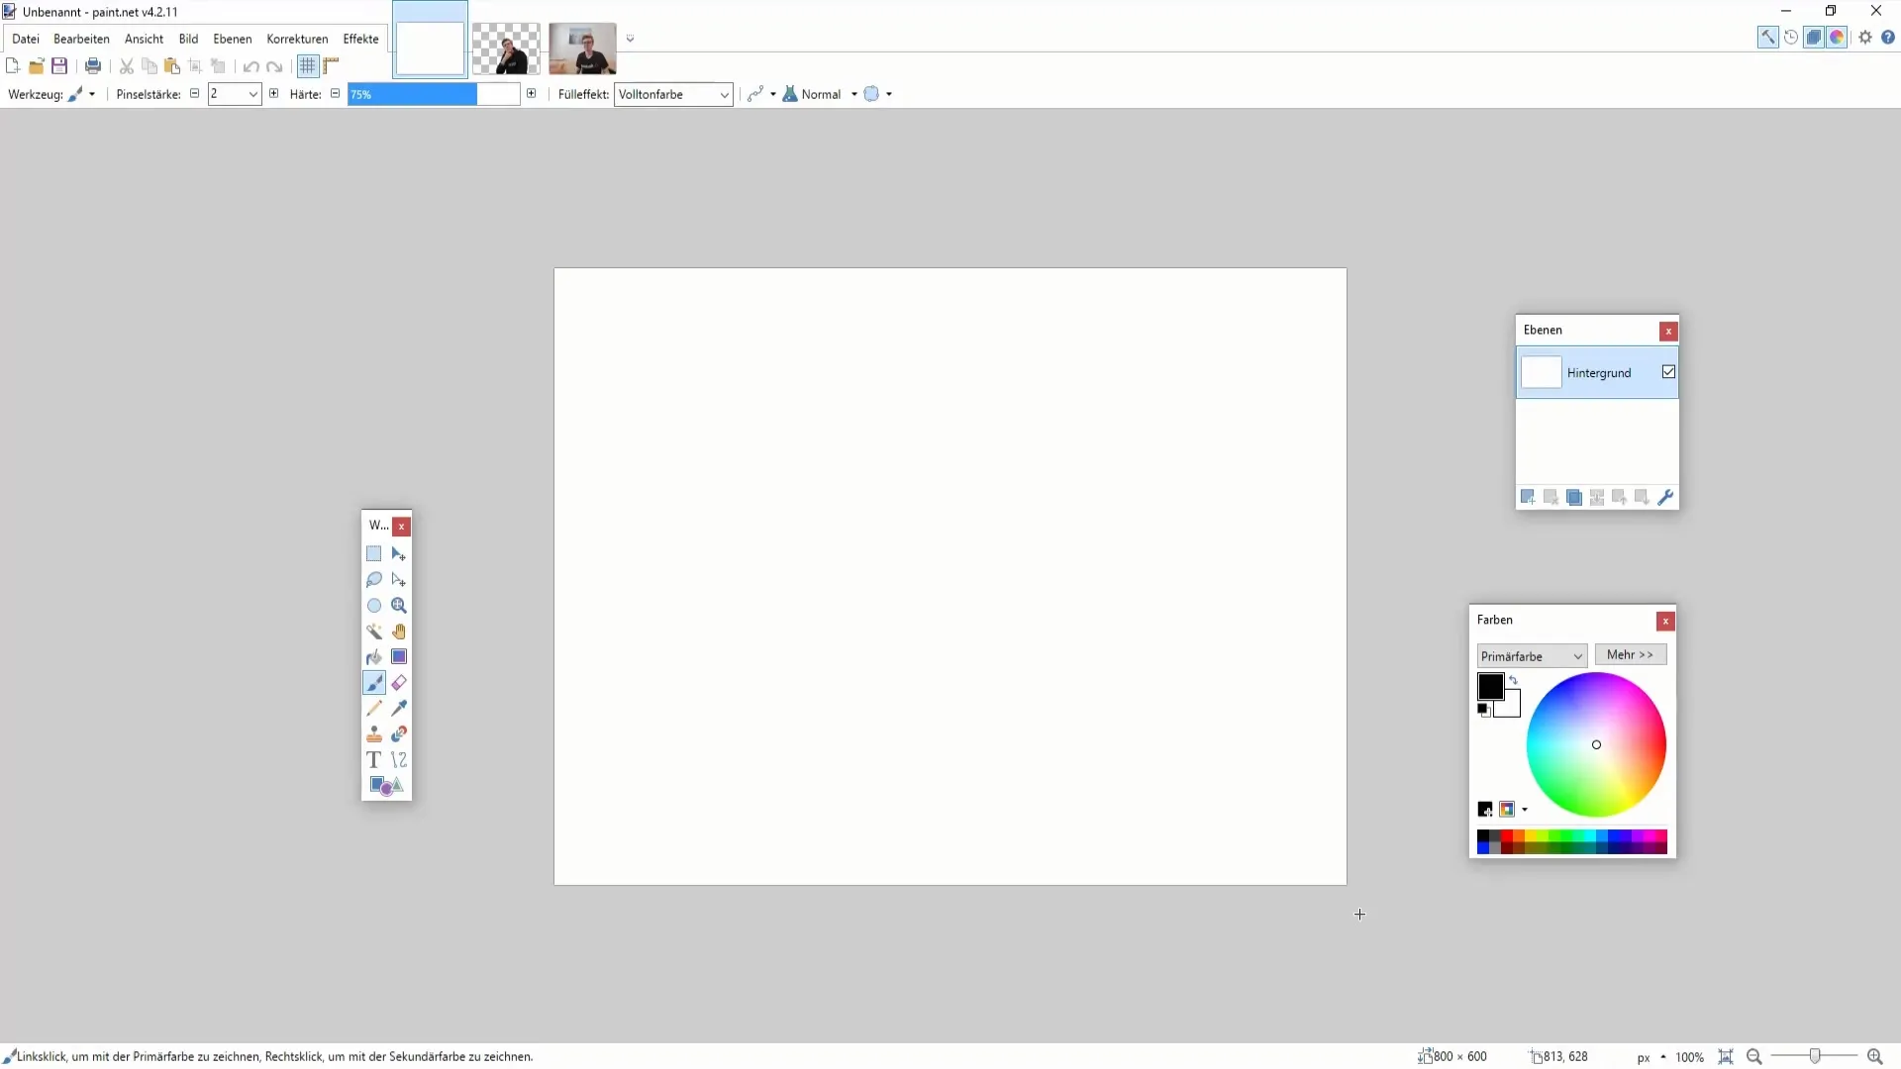The width and height of the screenshot is (1901, 1069).
Task: Open the Pinselstärke brush width dropdown
Action: pyautogui.click(x=253, y=94)
